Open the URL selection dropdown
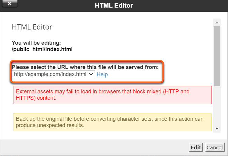This screenshot has height=156, width=228. (x=53, y=75)
